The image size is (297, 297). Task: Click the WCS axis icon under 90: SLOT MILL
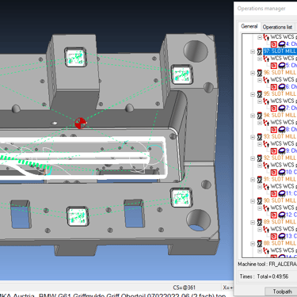point(266,208)
